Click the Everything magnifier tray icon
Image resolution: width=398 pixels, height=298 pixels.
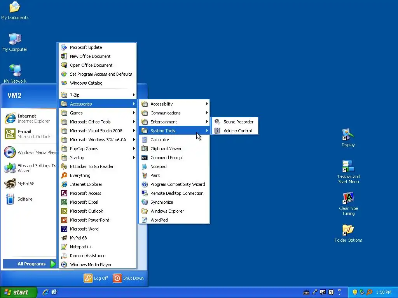point(369,292)
